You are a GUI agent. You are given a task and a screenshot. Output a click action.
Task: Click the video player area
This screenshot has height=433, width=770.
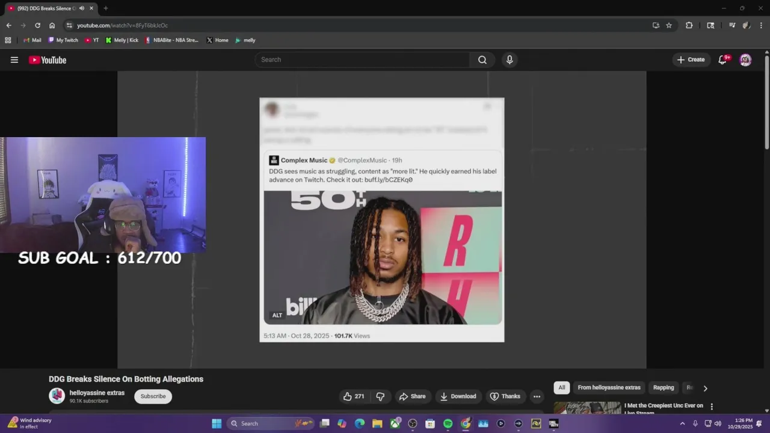pos(381,220)
